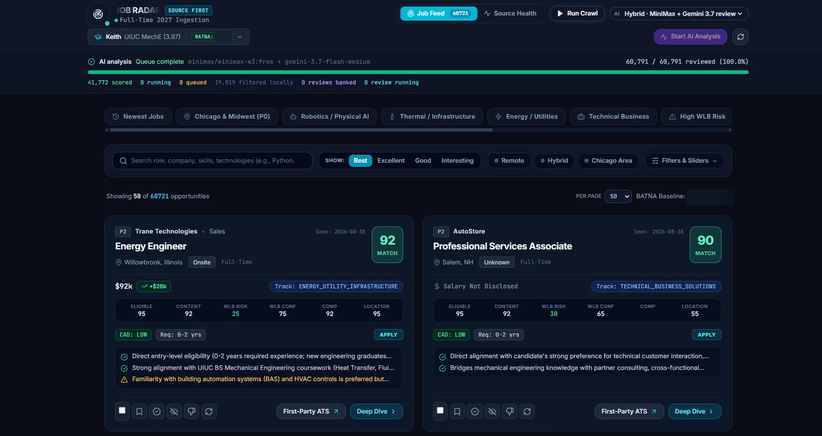Select checkbox on Professional Services Associate card
This screenshot has width=822, height=436.
coord(440,410)
